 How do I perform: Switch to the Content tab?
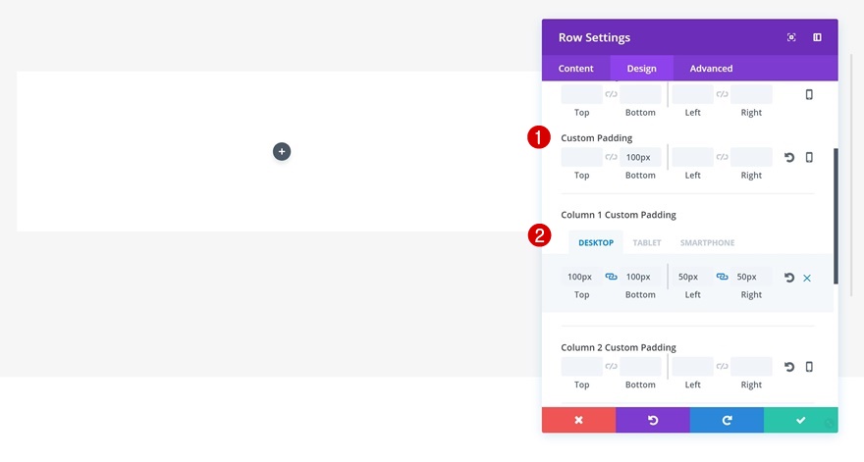coord(576,69)
